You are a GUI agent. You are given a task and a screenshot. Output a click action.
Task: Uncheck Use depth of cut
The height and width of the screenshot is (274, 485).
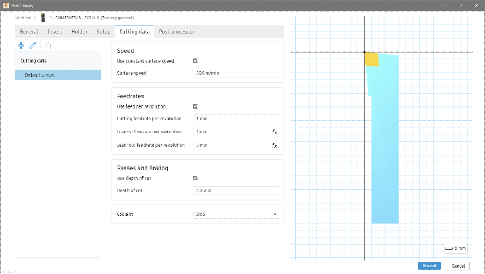[x=195, y=178]
